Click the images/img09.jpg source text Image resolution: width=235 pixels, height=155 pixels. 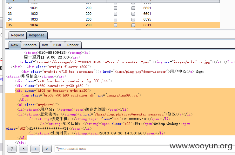point(122,95)
